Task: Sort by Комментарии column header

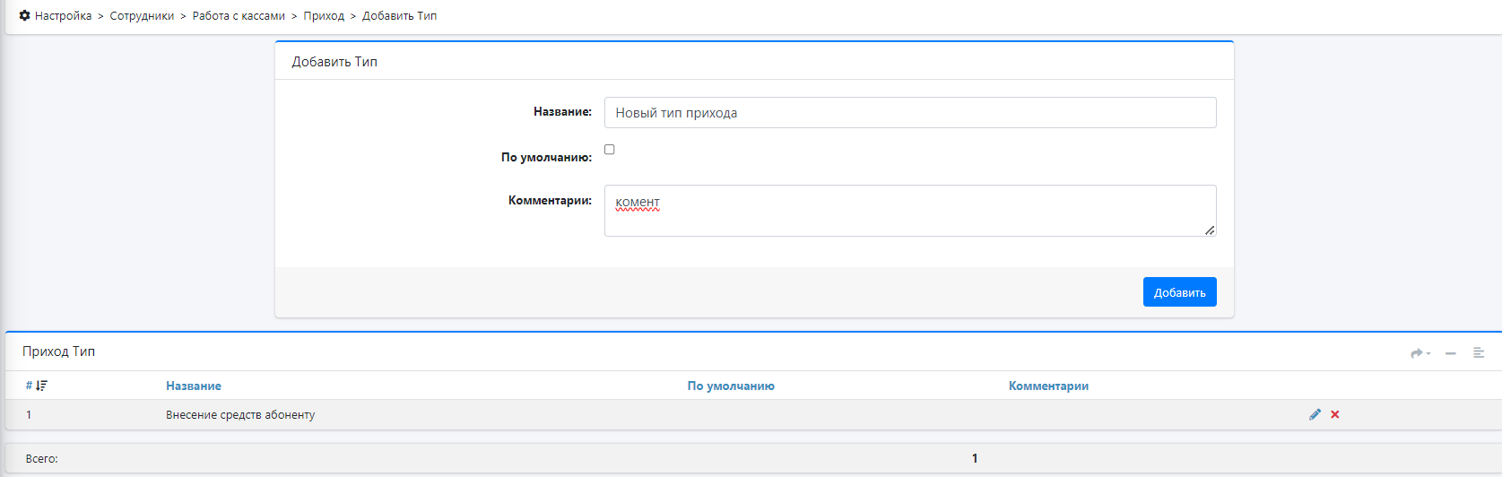Action: (x=1048, y=386)
